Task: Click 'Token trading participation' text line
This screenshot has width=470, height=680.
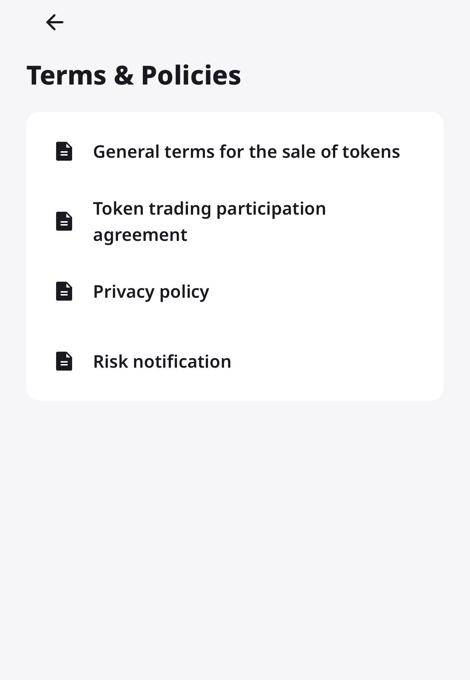Action: click(209, 208)
